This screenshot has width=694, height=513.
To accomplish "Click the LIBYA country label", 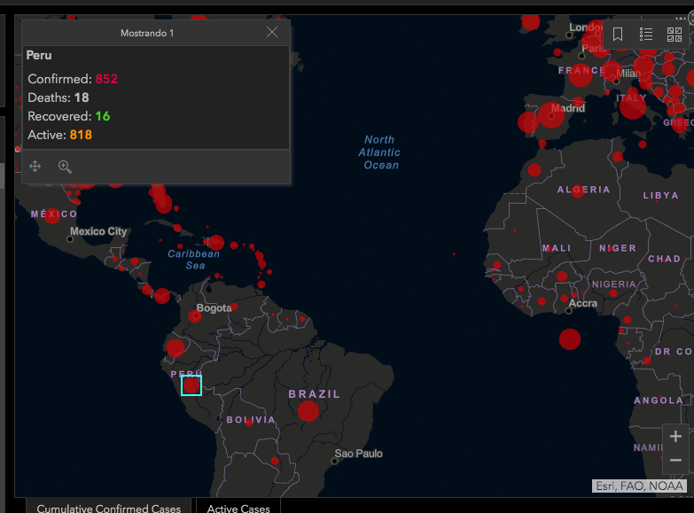I will pyautogui.click(x=661, y=195).
